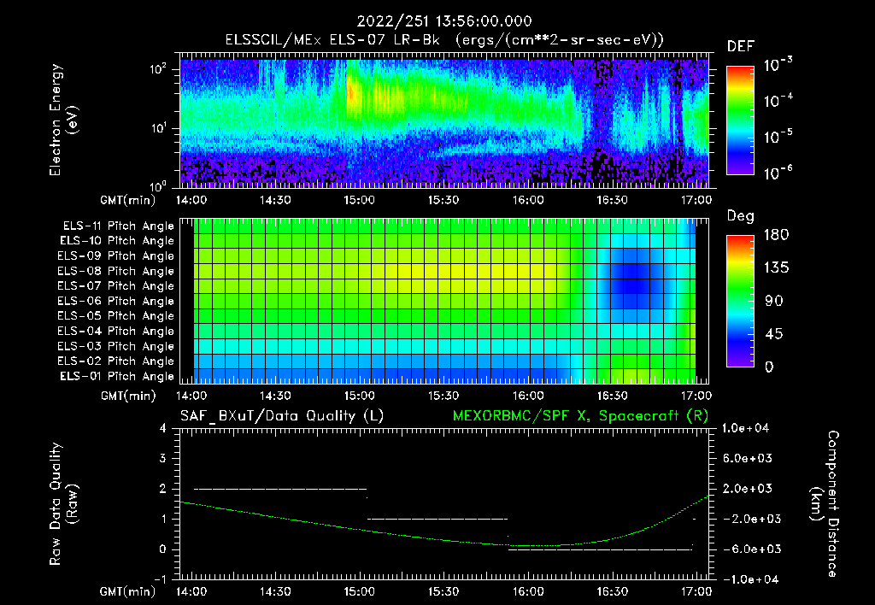Viewport: 875px width, 605px height.
Task: Click 16:00 tick label under the pitch angle panel
Action: 528,395
